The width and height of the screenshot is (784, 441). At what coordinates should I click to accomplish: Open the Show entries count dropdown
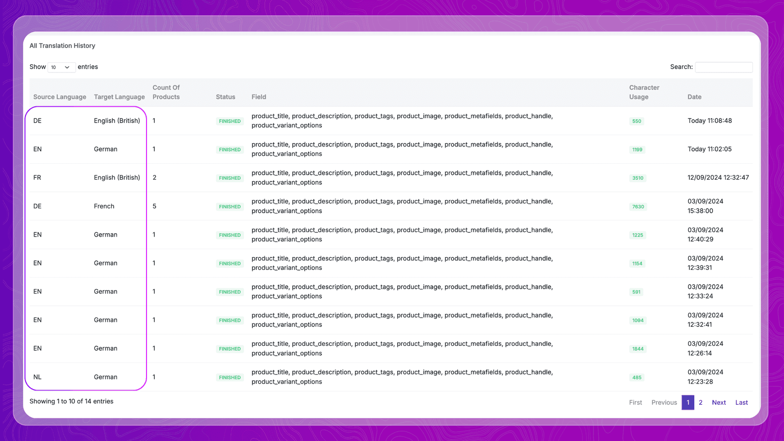61,67
